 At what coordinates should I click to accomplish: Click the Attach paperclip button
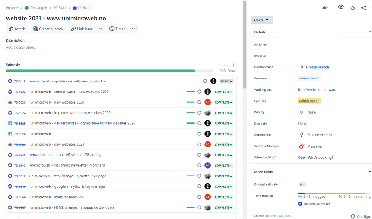point(17,29)
